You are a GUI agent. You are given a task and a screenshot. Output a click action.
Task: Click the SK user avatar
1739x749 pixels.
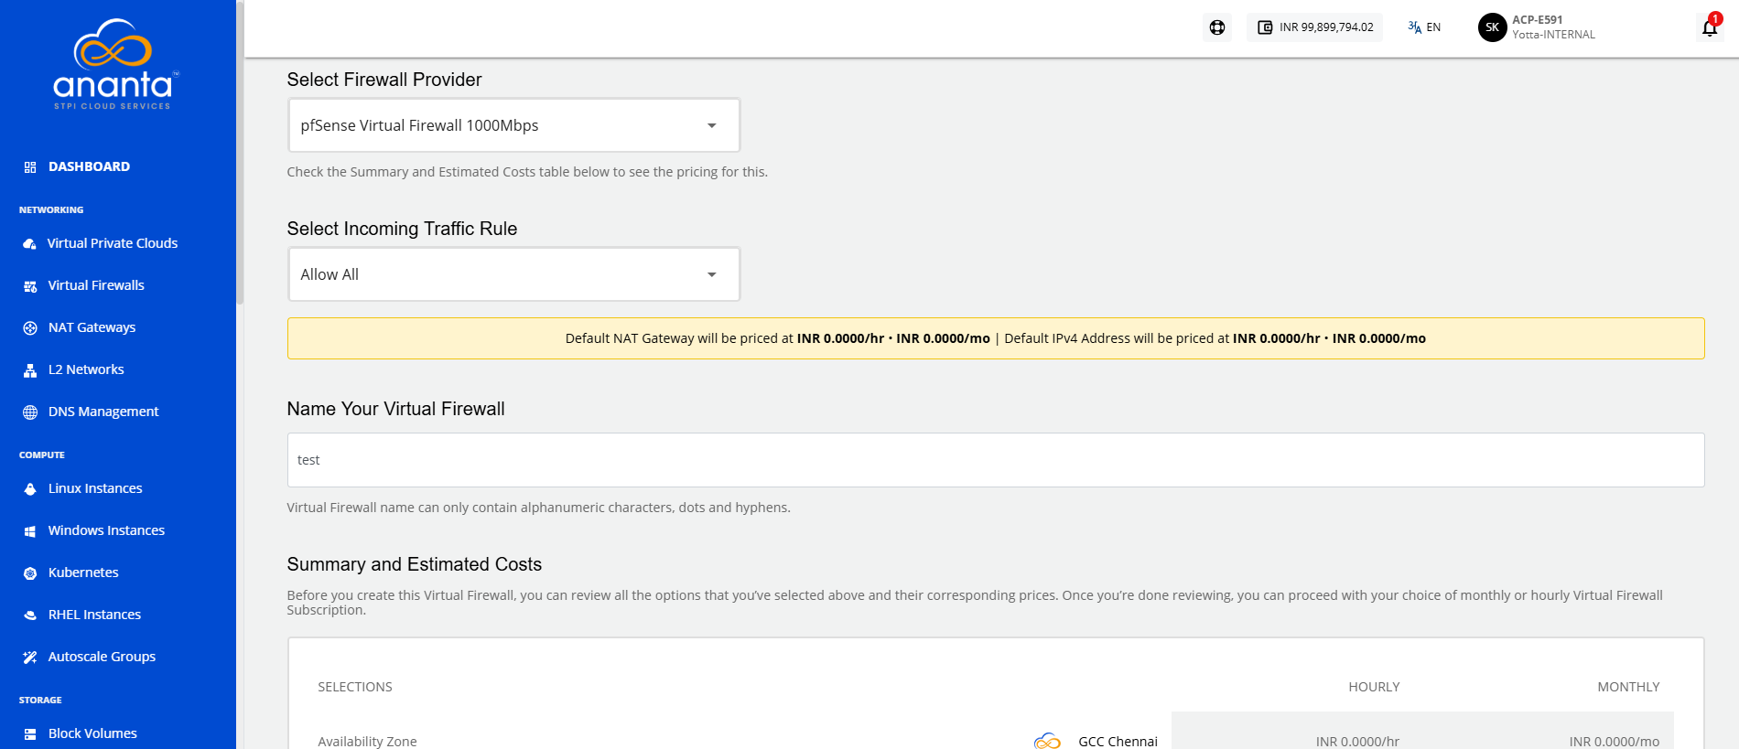1492,27
